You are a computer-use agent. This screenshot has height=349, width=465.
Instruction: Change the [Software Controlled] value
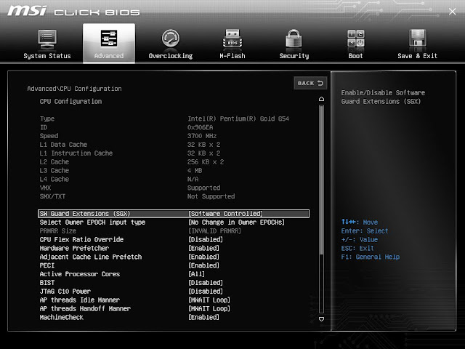[x=226, y=214]
